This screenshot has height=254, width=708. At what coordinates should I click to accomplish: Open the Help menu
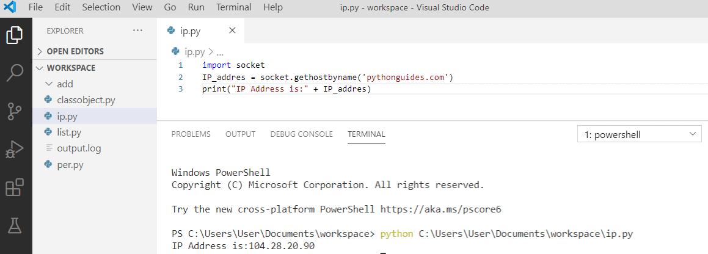272,7
